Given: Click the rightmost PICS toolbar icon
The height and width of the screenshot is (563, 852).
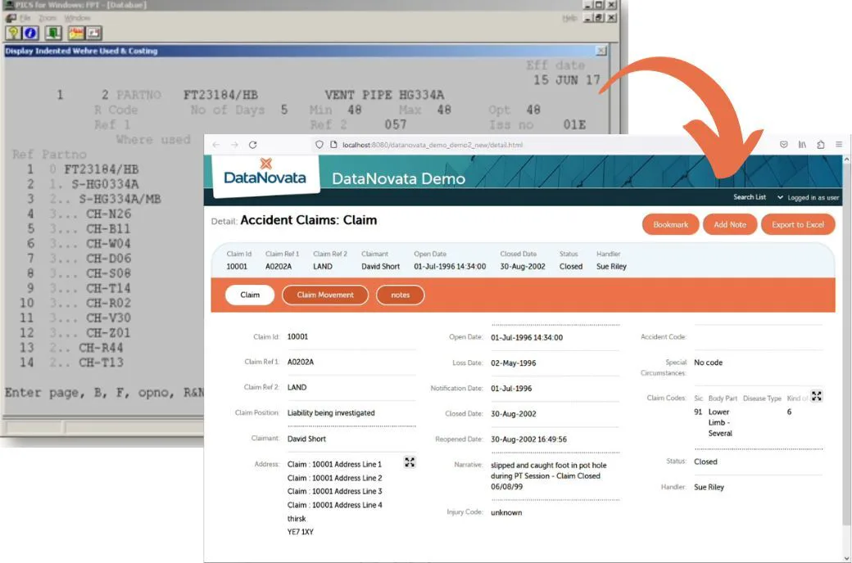Looking at the screenshot, I should [93, 33].
